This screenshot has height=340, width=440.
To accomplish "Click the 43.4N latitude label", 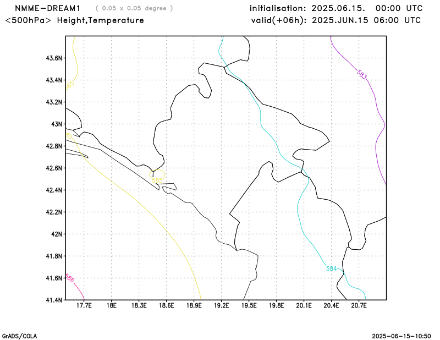I will tap(53, 80).
